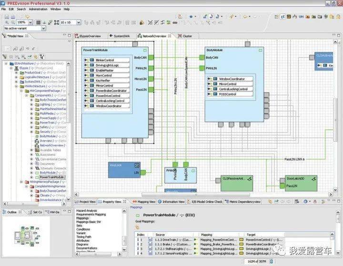Select the Project View tab
The width and height of the screenshot is (343, 266).
click(x=85, y=202)
